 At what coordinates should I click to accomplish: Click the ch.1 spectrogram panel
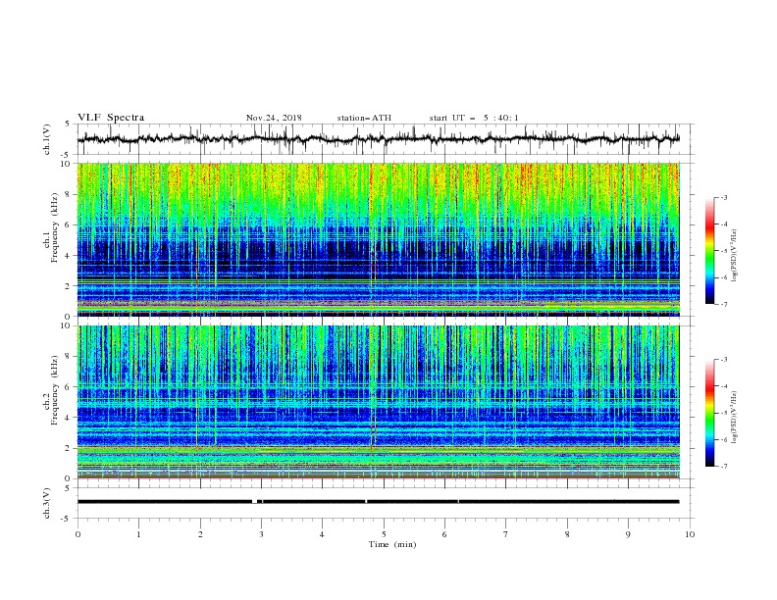coord(379,239)
